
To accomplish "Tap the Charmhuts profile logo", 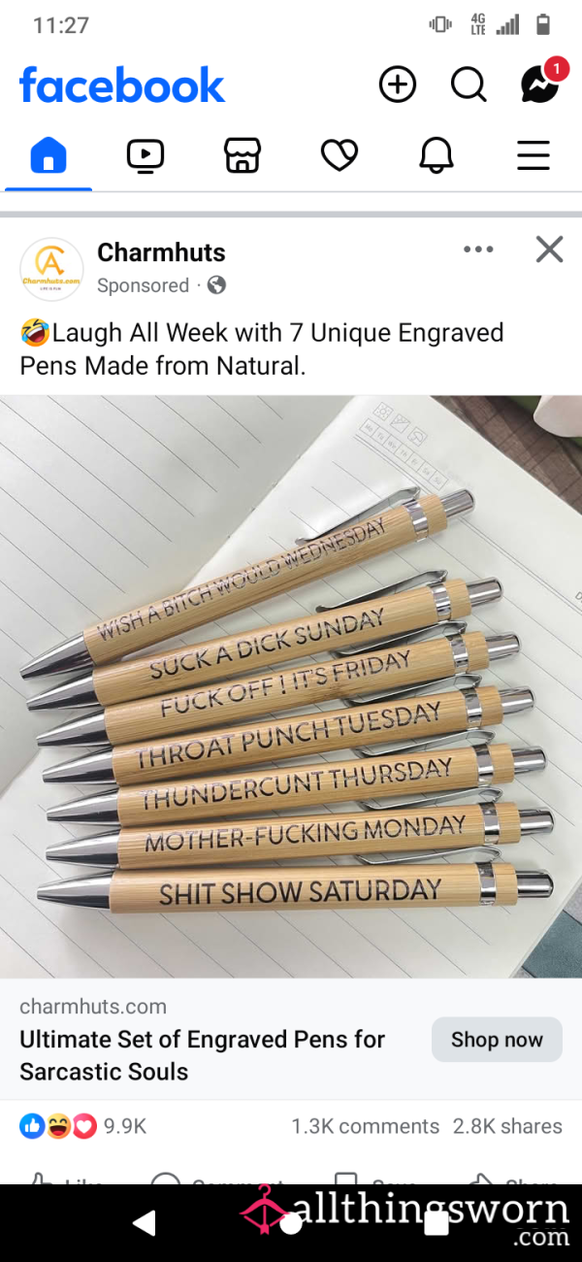I will point(51,269).
